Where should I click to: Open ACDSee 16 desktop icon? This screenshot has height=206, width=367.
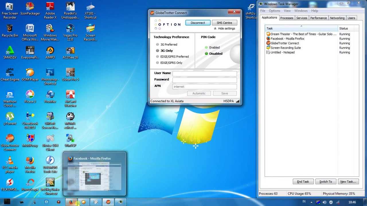pyautogui.click(x=70, y=52)
